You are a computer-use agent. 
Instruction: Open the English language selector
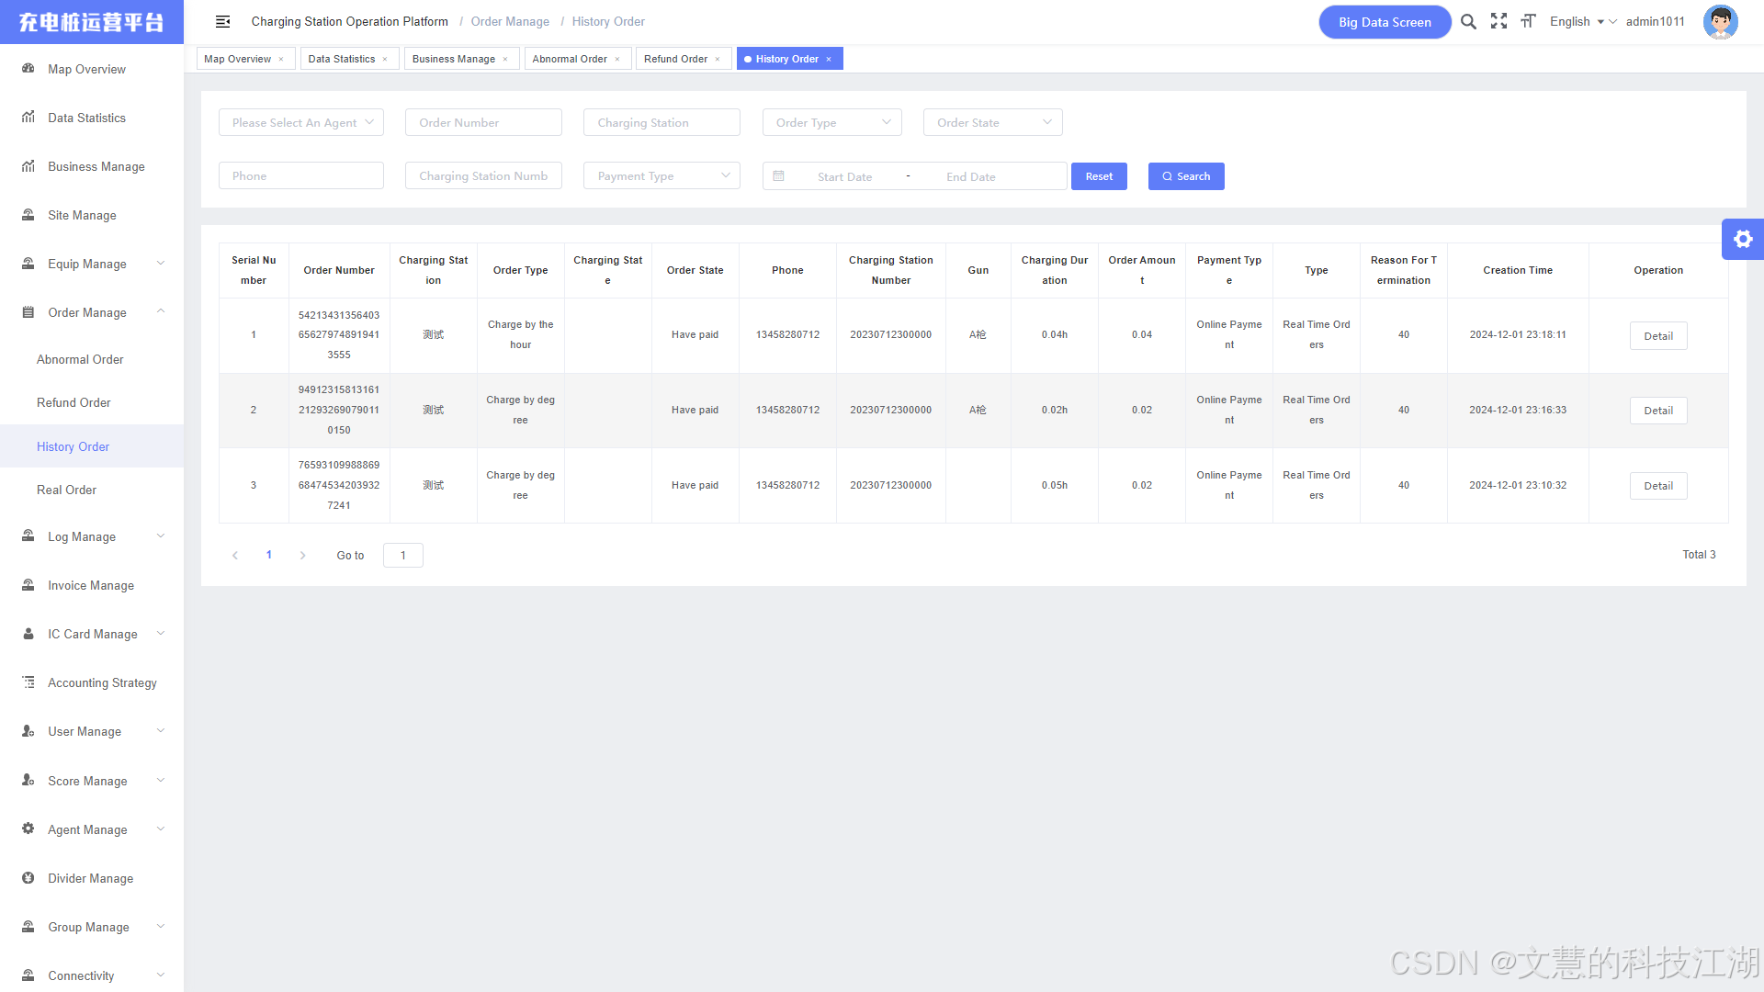click(x=1576, y=21)
